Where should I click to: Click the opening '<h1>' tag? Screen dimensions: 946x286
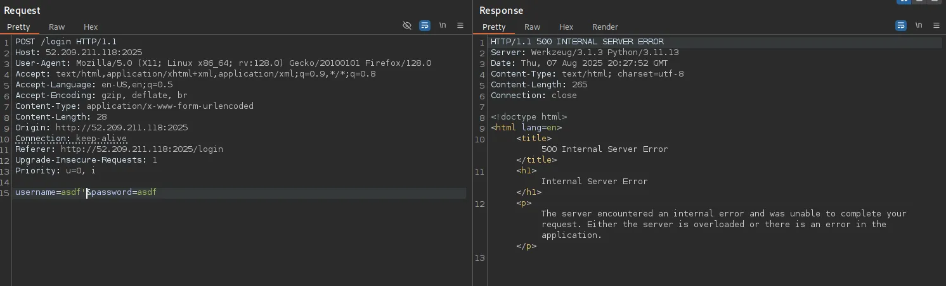(x=526, y=171)
